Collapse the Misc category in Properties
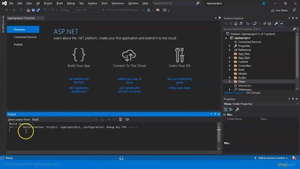Screen dimensions: 300x169 click(x=225, y=115)
